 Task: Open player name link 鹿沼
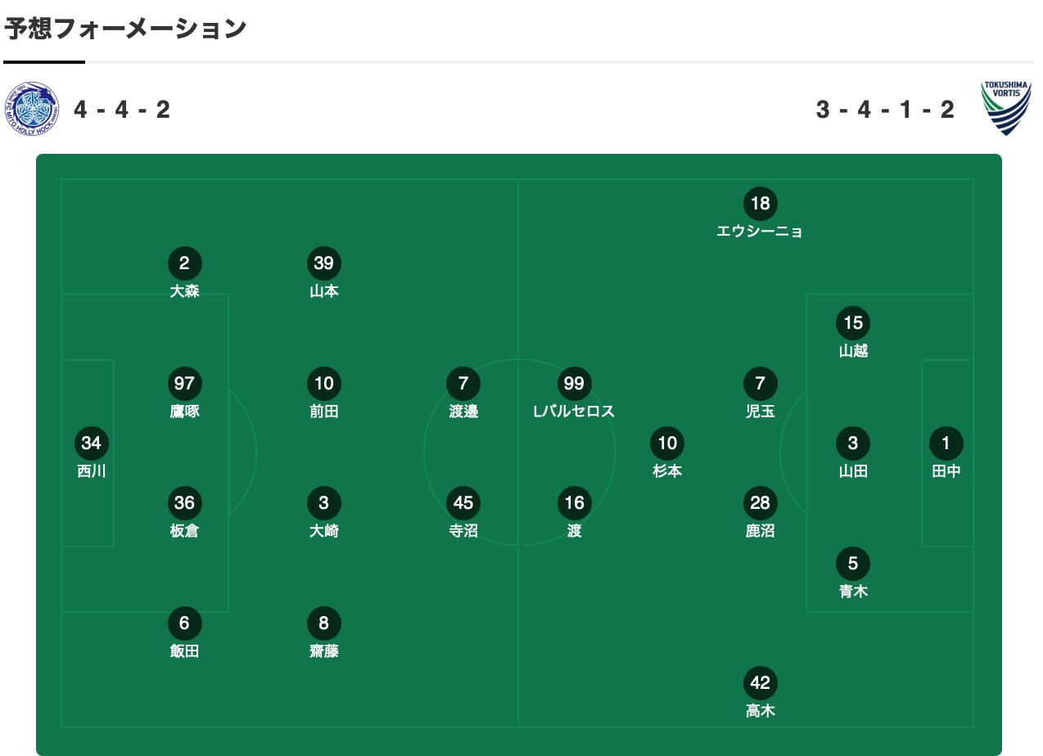760,531
